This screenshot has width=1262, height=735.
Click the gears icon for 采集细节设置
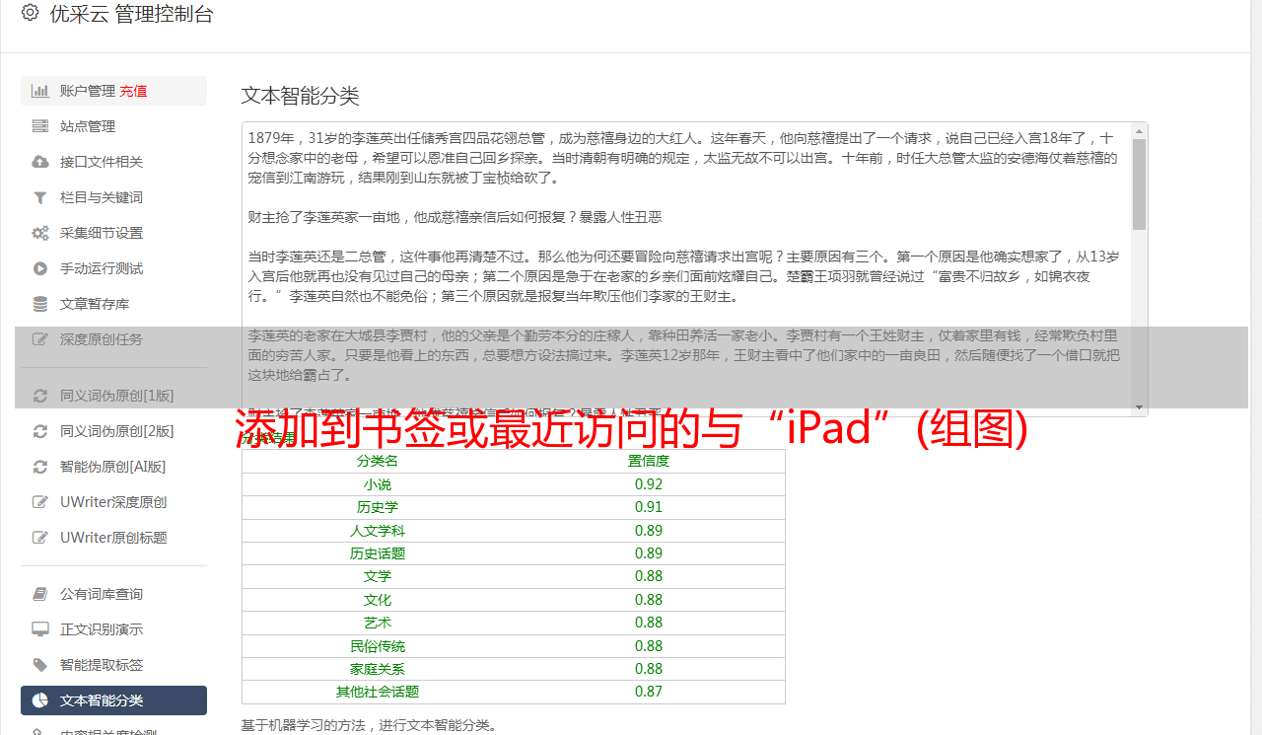click(40, 233)
